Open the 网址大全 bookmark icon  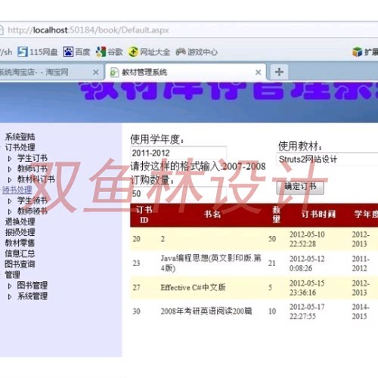133,52
